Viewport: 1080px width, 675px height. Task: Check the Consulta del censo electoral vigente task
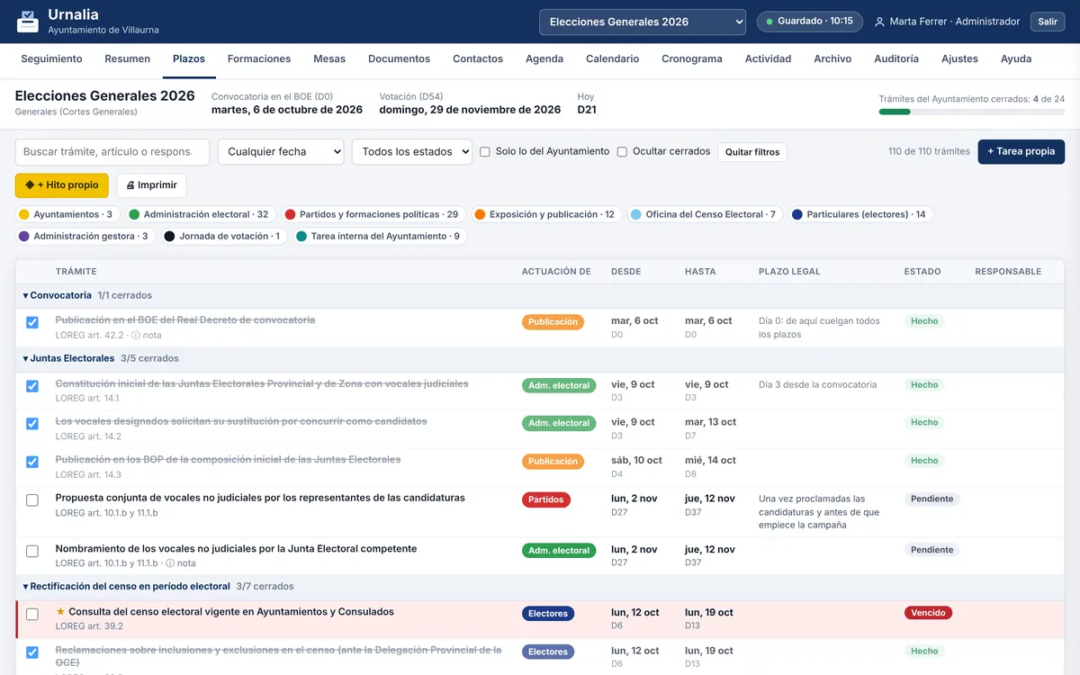tap(32, 614)
